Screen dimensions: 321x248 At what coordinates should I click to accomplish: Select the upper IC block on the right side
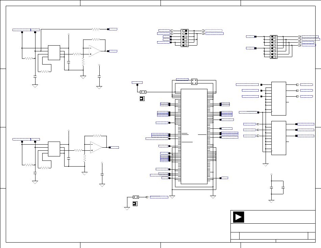279,99
